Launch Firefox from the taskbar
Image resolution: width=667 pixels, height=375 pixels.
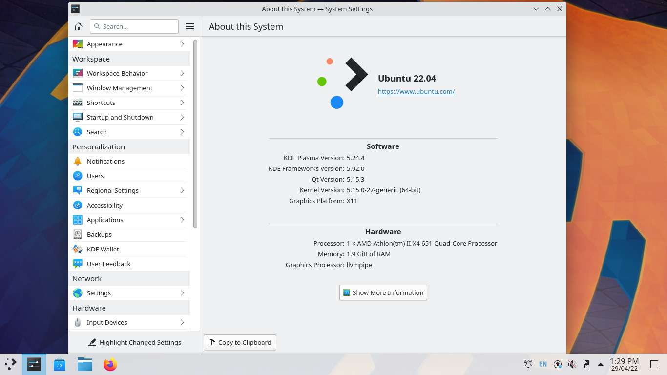[x=110, y=364]
